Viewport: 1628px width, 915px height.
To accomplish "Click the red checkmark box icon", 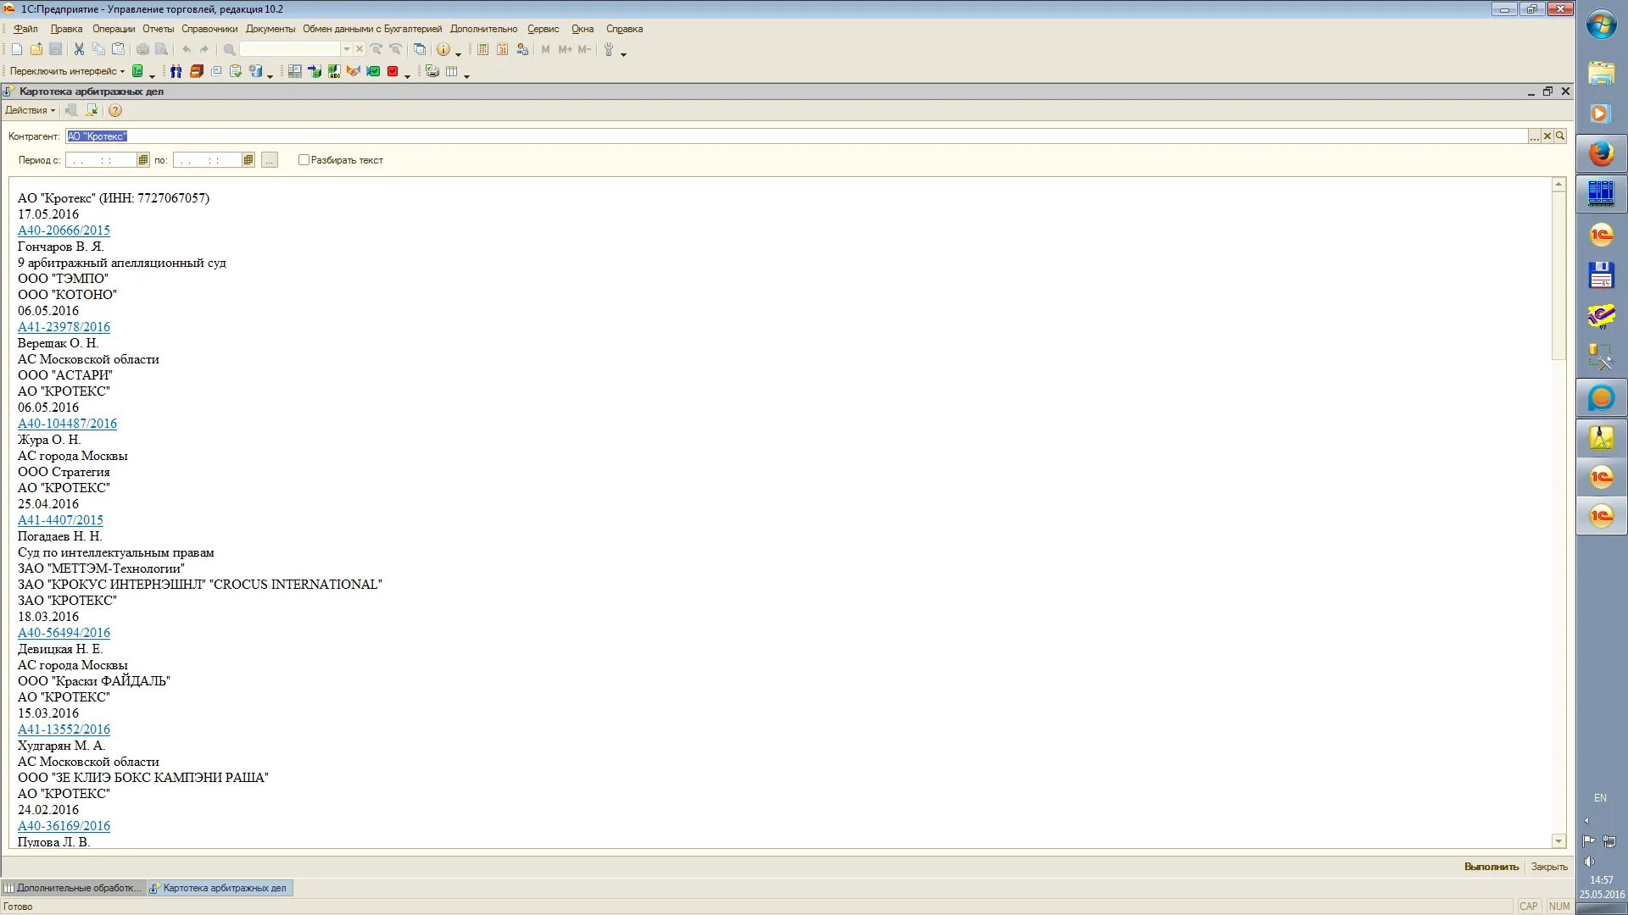I will tap(393, 71).
